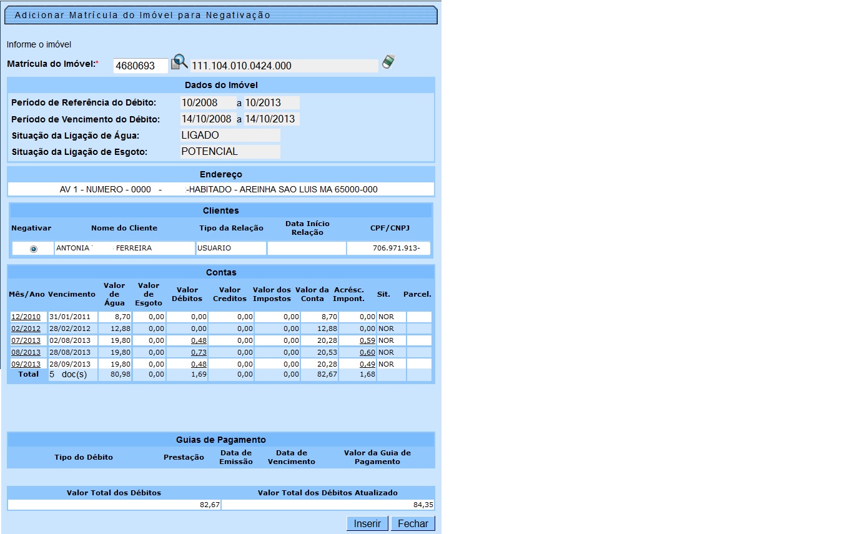Open the 02/2012 account link
This screenshot has width=853, height=534.
click(x=26, y=329)
